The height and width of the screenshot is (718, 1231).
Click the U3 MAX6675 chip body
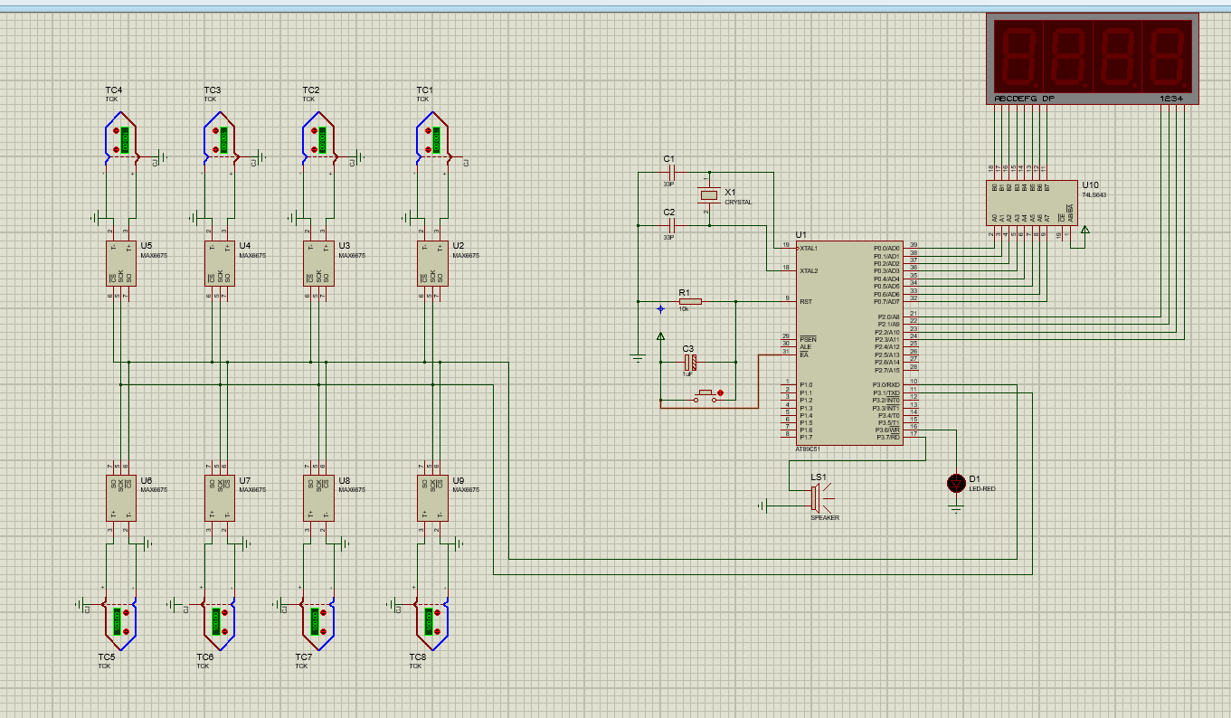click(319, 263)
